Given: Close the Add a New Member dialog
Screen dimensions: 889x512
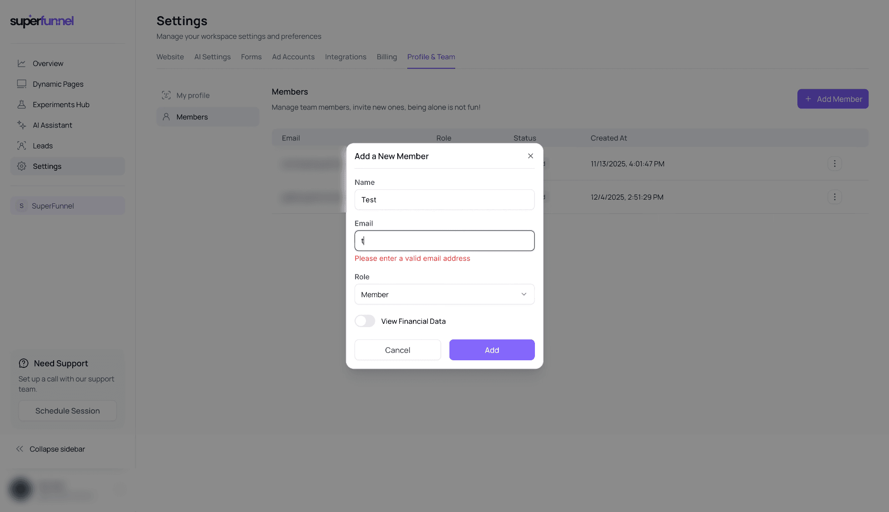Looking at the screenshot, I should (x=531, y=156).
